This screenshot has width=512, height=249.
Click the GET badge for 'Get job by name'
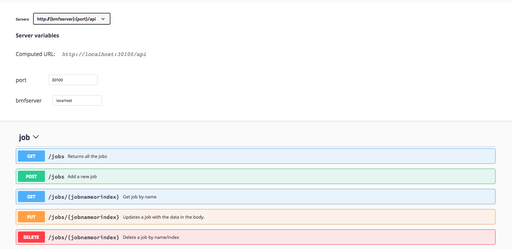(x=31, y=197)
